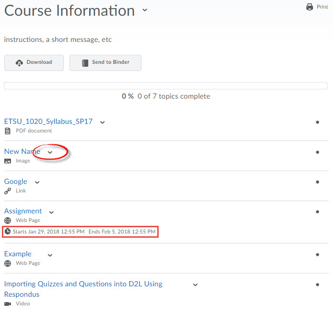The height and width of the screenshot is (313, 333).
Task: Click the clock icon beside Starts date
Action: click(8, 232)
